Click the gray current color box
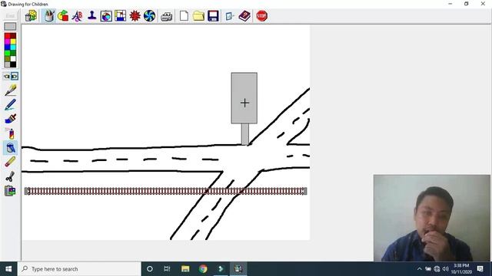The width and height of the screenshot is (492, 276). pyautogui.click(x=10, y=26)
